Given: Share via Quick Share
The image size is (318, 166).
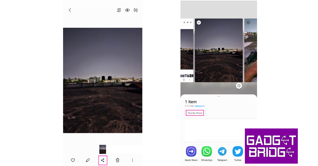Looking at the screenshot, I should click(191, 152).
